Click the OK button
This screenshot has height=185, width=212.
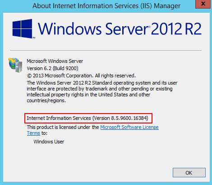(189, 172)
